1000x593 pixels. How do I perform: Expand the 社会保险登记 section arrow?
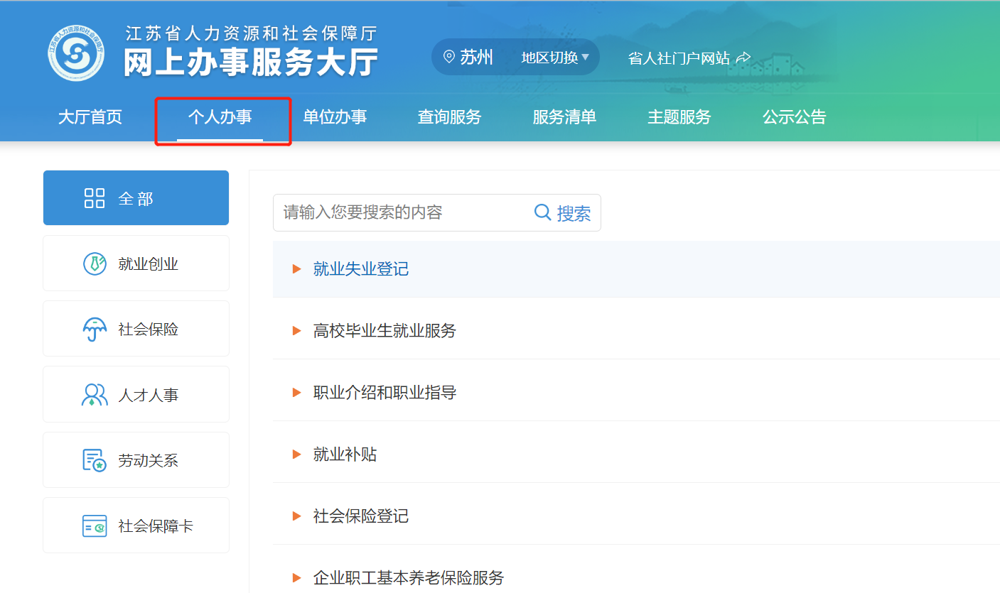point(297,516)
